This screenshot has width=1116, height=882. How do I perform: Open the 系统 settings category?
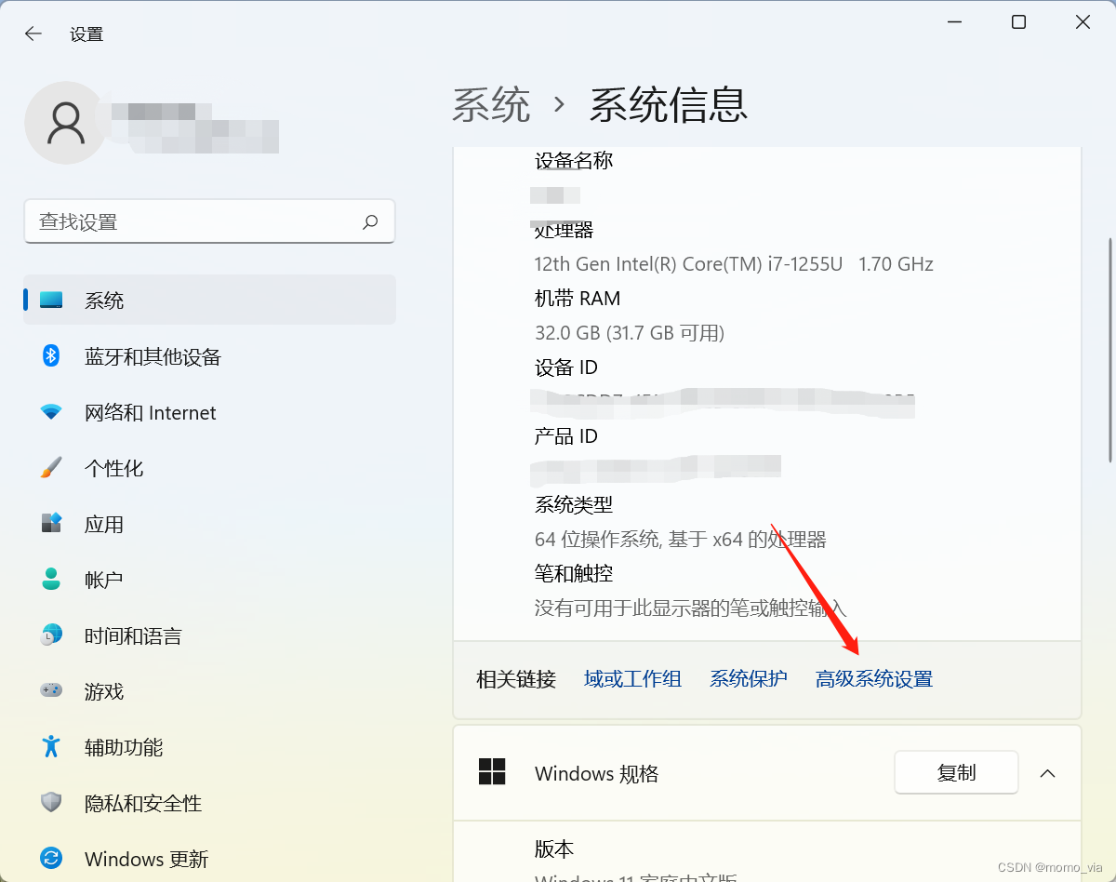point(210,300)
